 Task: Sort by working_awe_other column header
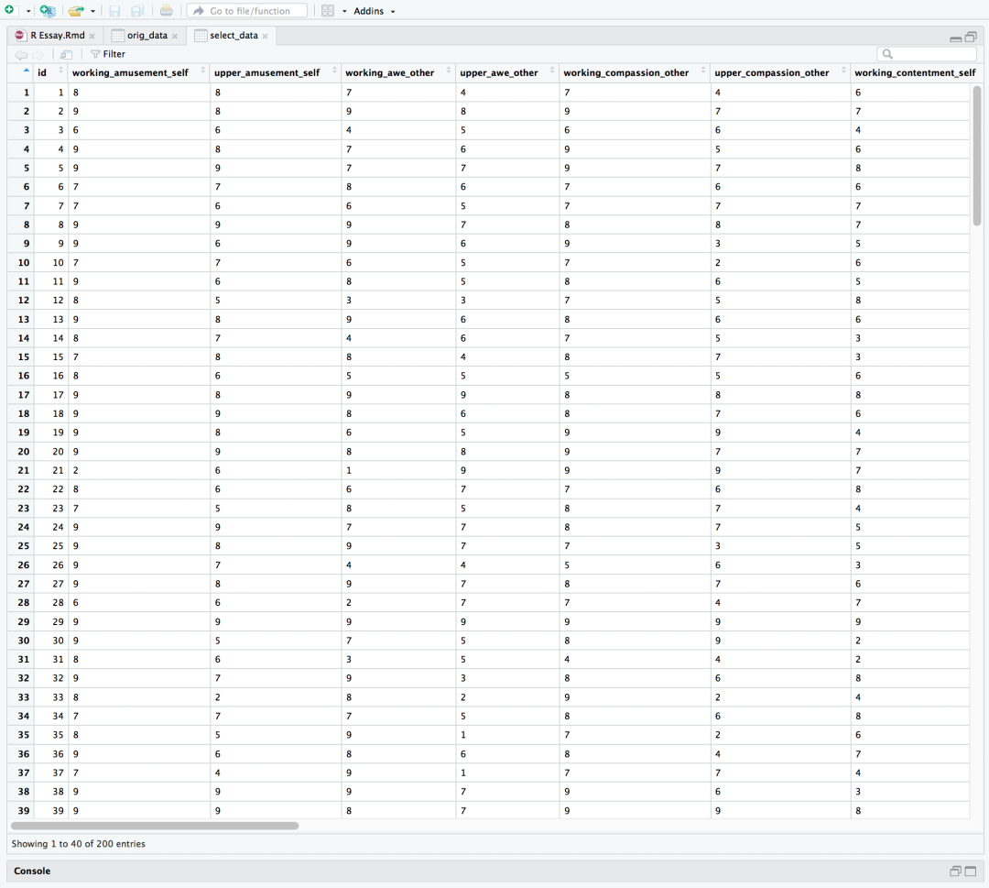pos(398,72)
